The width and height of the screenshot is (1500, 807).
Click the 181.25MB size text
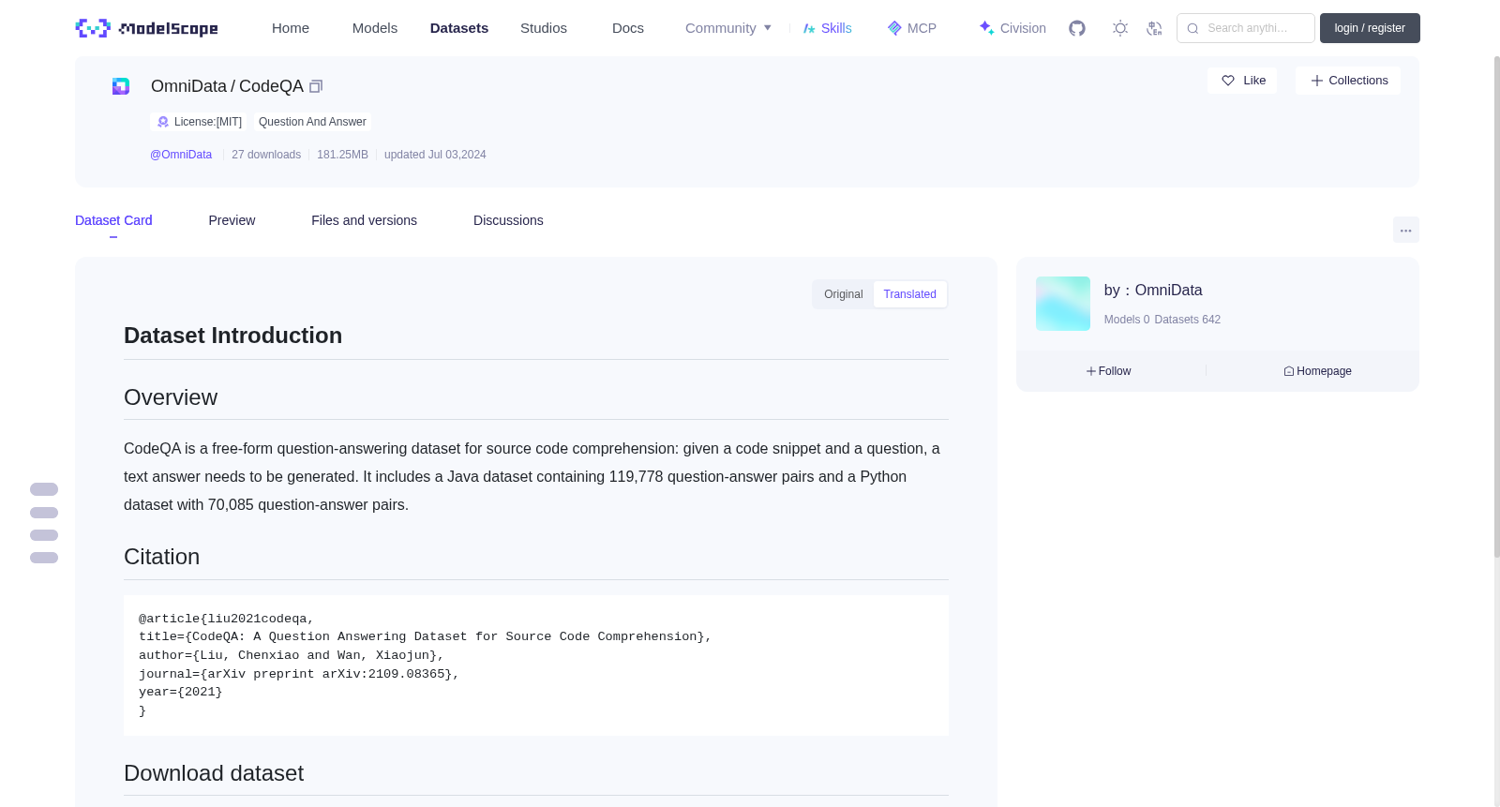pos(342,155)
